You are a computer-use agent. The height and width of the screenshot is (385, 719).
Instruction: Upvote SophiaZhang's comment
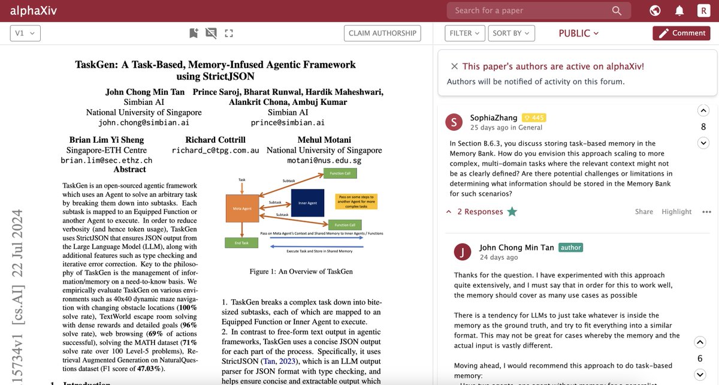tap(703, 110)
